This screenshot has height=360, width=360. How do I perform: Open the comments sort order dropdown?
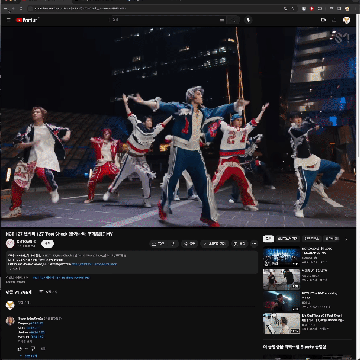[x=48, y=292]
